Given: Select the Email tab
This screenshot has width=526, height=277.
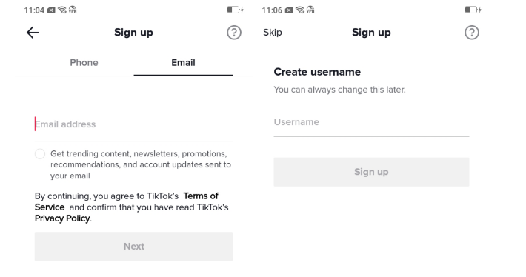Looking at the screenshot, I should pyautogui.click(x=183, y=63).
